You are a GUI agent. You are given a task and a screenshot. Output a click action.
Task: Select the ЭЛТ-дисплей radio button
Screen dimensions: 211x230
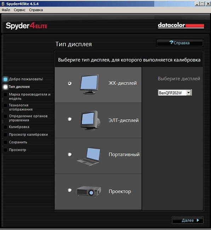[70, 119]
